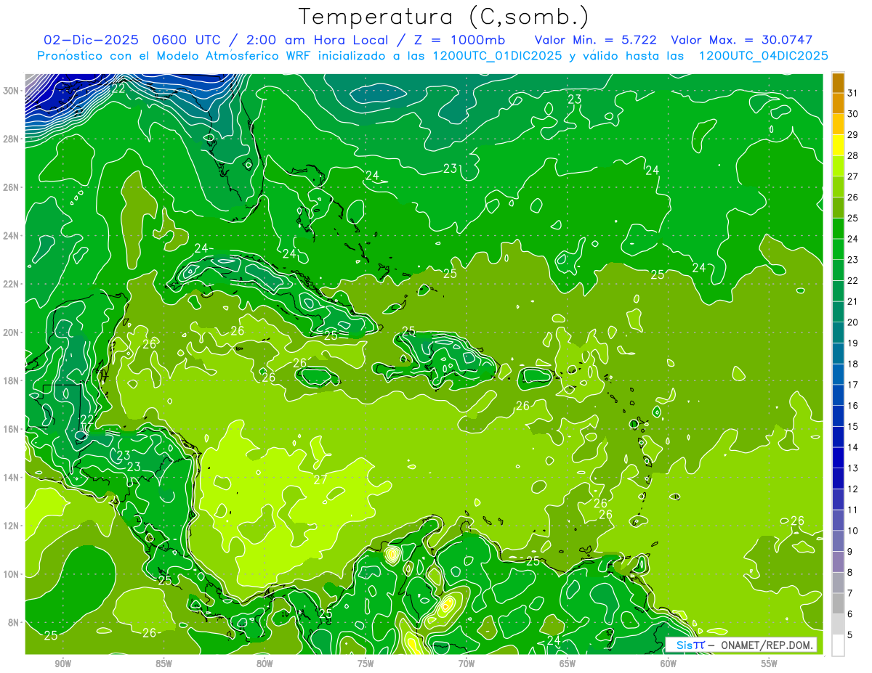The width and height of the screenshot is (872, 673).
Task: Click the legend color band between 30 and 31
Action: (x=838, y=103)
